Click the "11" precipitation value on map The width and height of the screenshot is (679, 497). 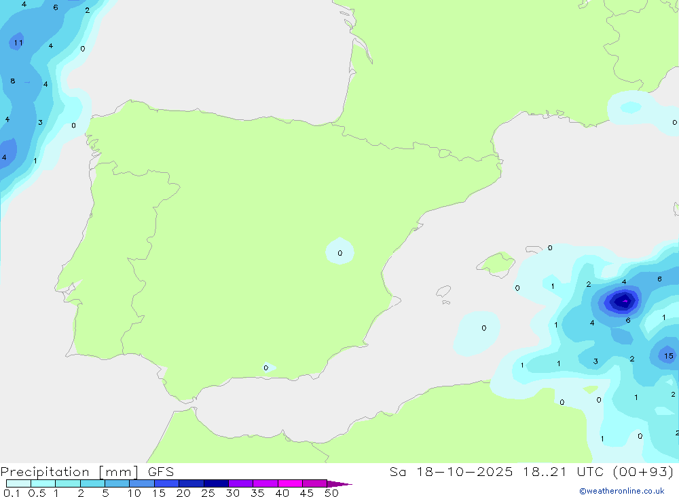coord(18,43)
